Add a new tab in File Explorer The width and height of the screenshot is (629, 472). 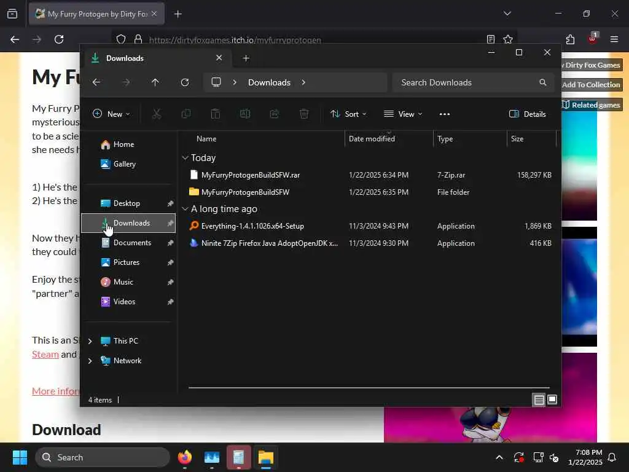tap(246, 58)
